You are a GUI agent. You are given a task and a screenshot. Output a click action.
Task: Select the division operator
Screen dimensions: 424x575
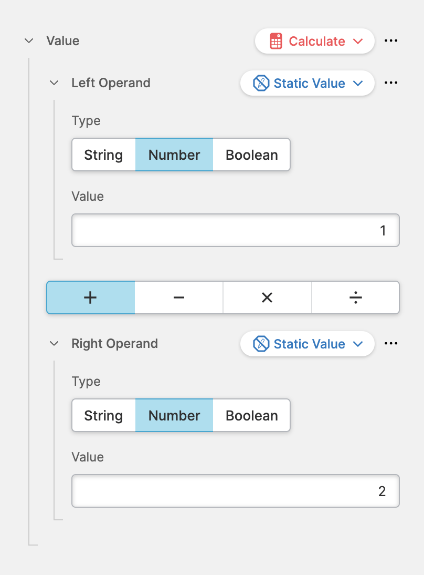coord(355,297)
